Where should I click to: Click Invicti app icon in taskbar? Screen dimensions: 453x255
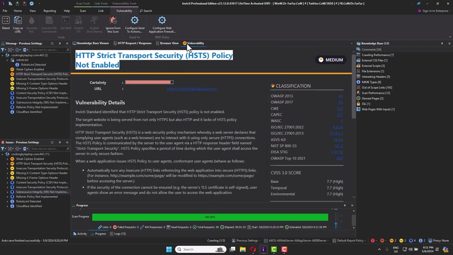[x=263, y=249]
